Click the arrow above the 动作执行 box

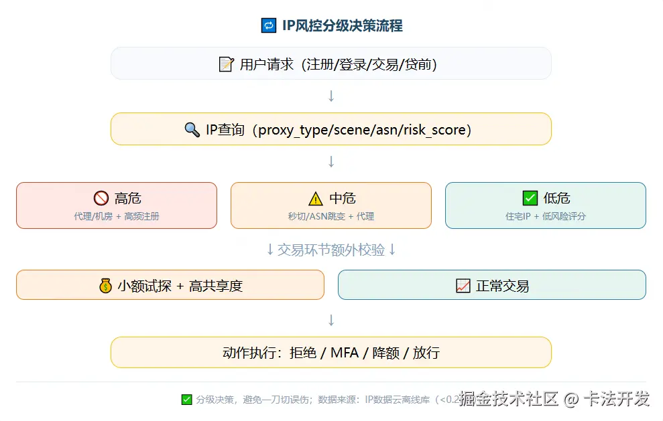click(x=330, y=320)
